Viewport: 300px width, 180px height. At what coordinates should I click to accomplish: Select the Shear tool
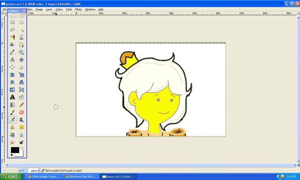(13, 82)
